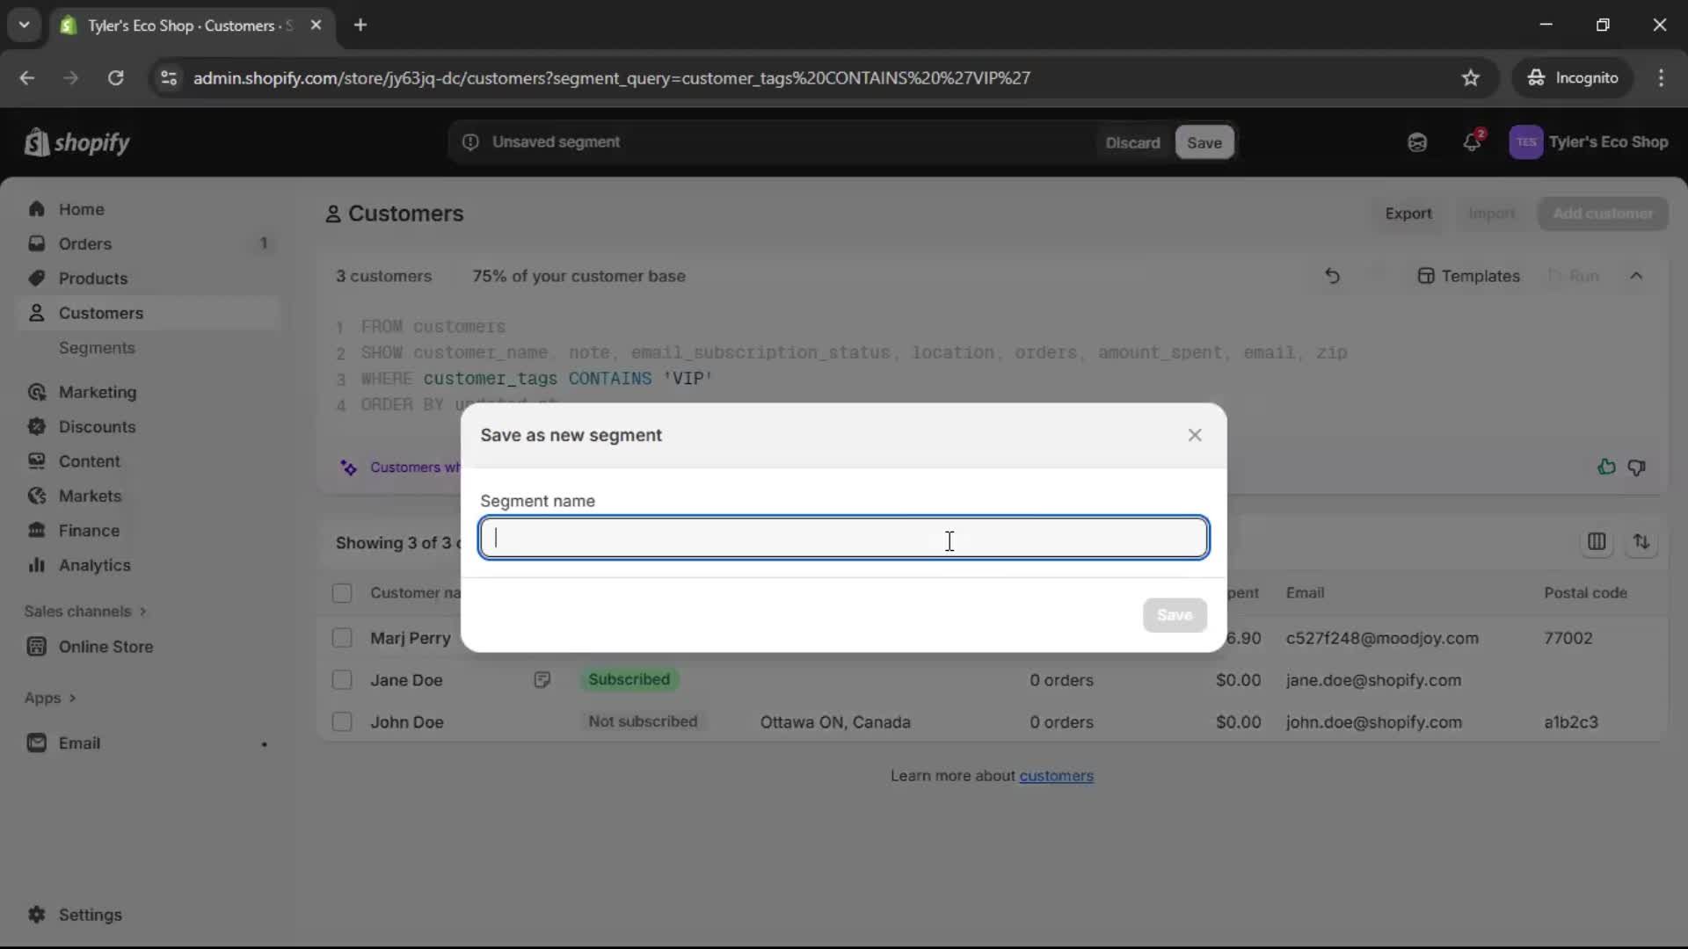
Task: Open the edit columns icon above the customer list
Action: (x=1597, y=542)
